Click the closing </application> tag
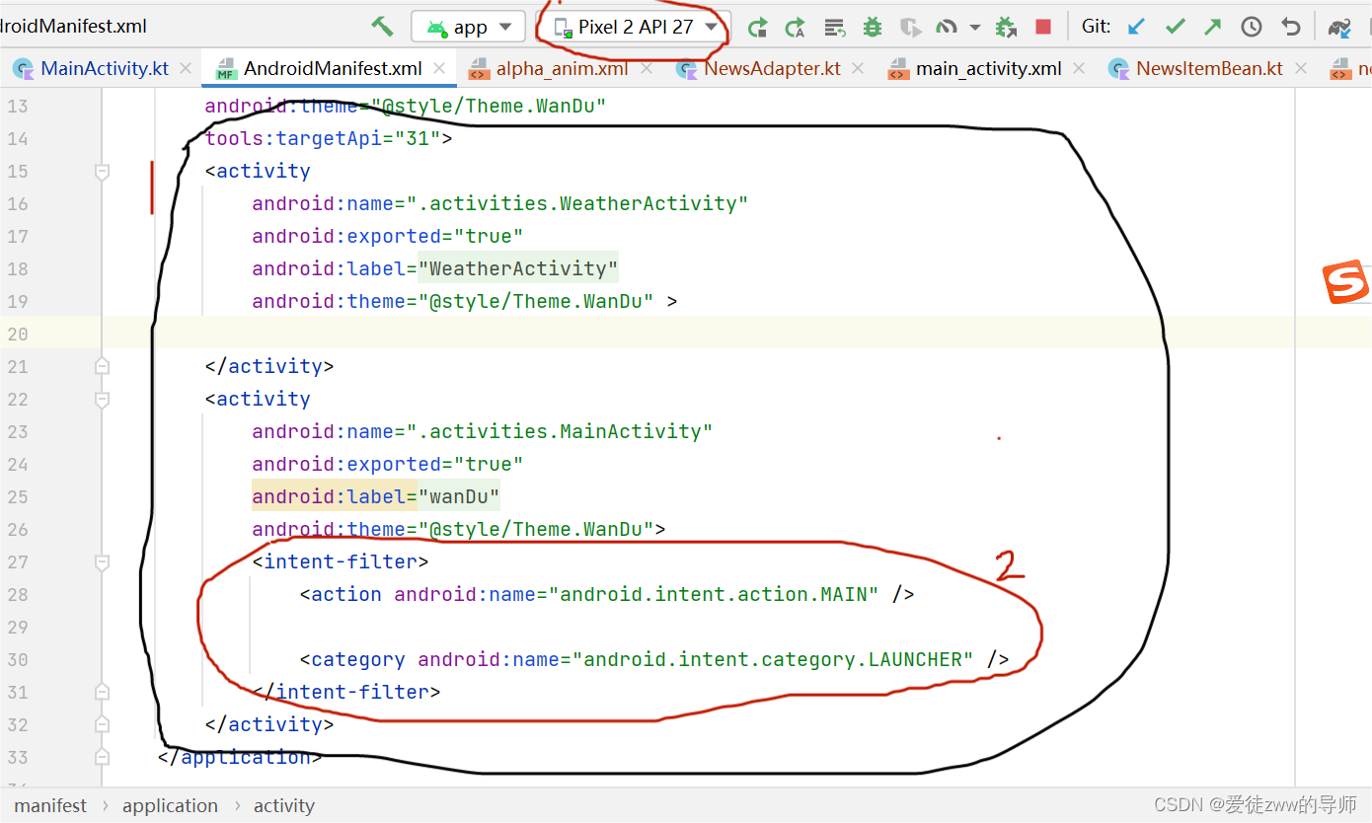 [240, 757]
